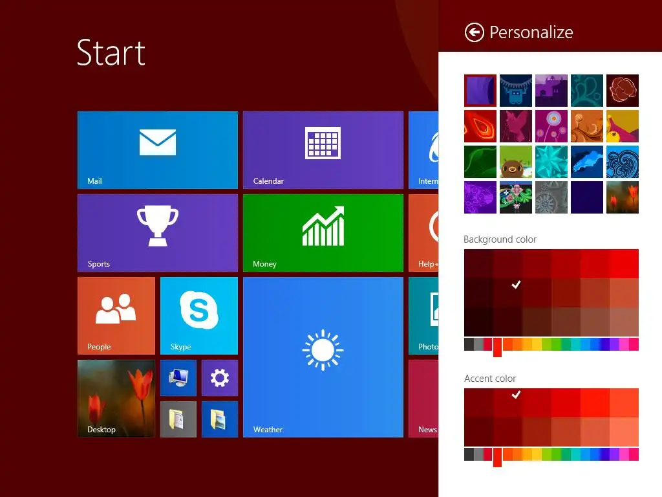Choose the dark green leaf background

pyautogui.click(x=480, y=162)
